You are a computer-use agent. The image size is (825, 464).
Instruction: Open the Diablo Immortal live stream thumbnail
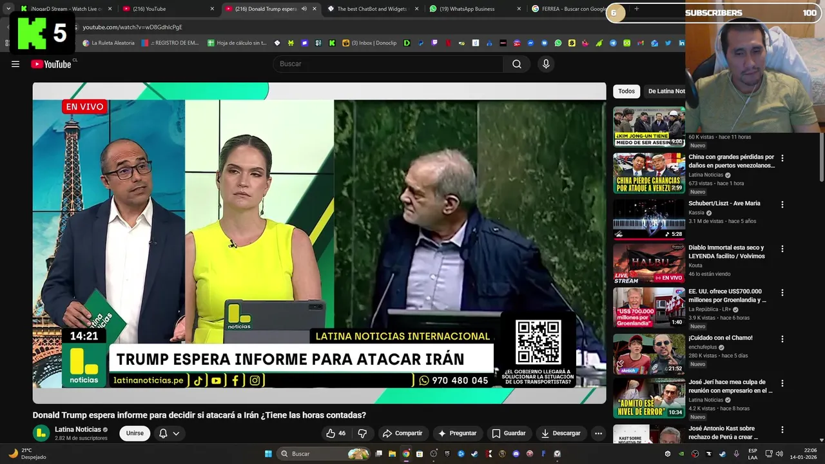(x=649, y=263)
